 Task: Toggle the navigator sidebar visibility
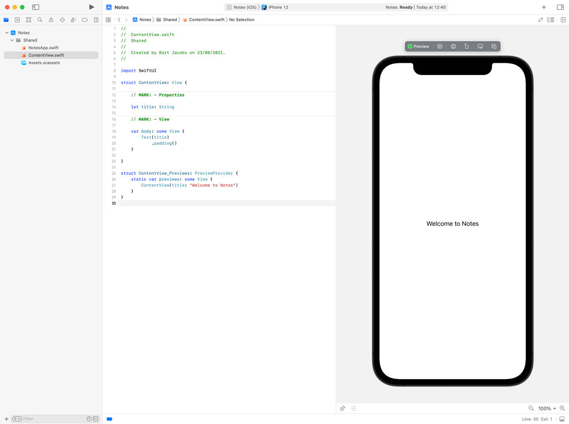click(36, 7)
